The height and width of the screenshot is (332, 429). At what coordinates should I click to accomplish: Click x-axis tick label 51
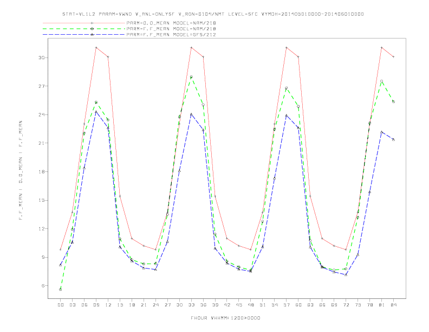(x=263, y=305)
